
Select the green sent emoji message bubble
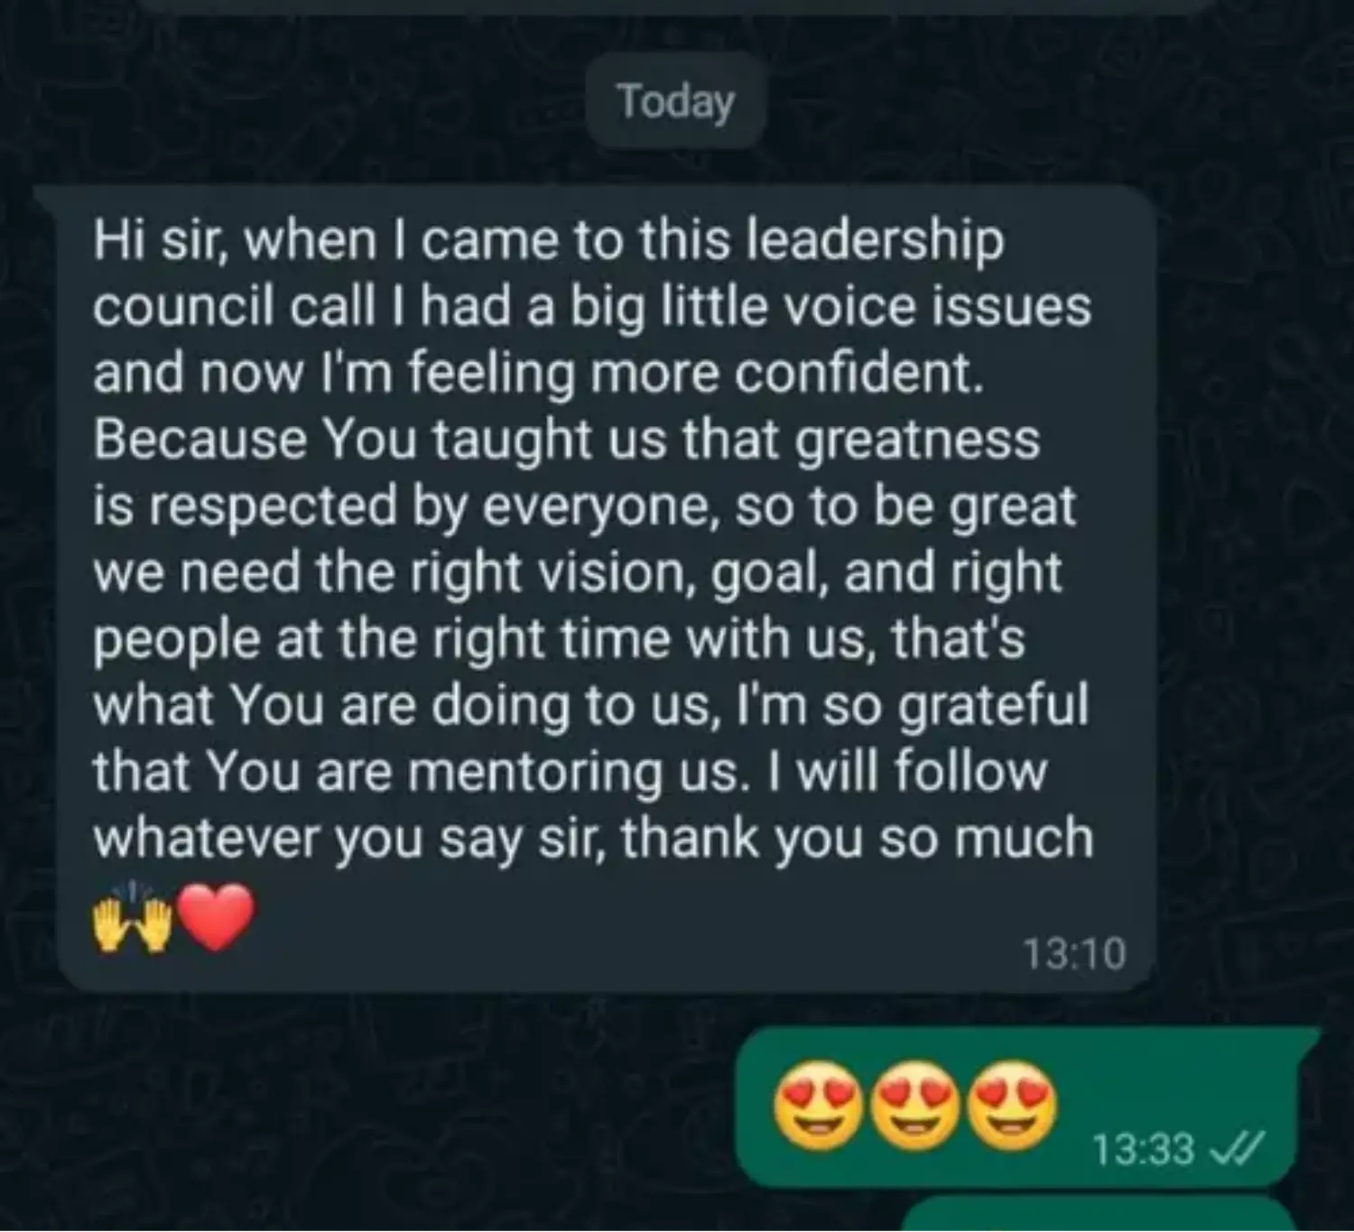(1027, 1107)
